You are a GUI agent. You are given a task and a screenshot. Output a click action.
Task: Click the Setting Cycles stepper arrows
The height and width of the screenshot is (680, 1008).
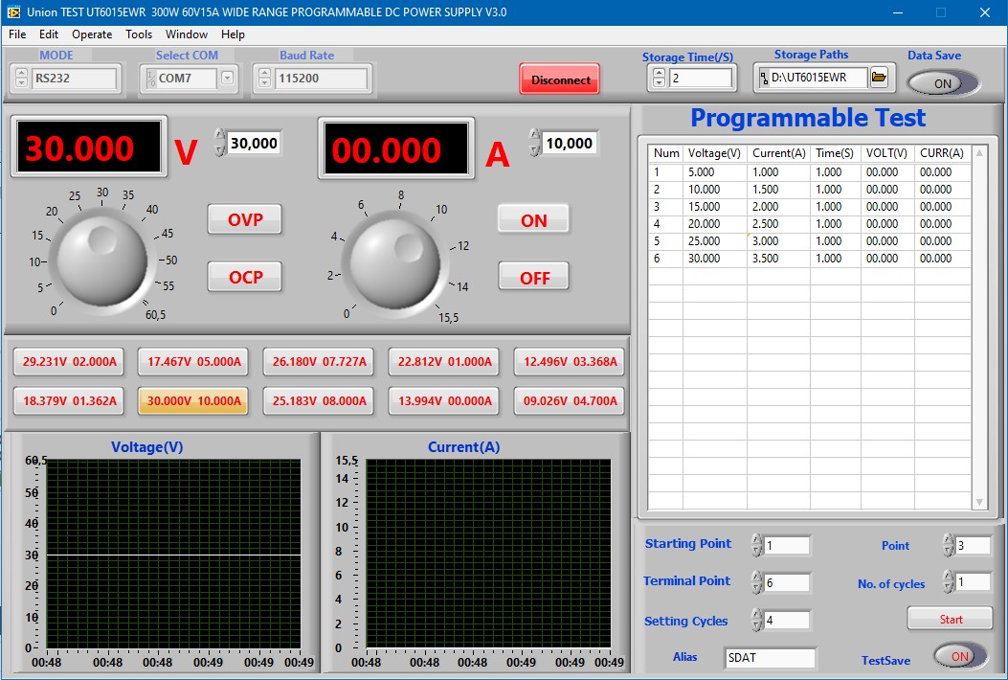(757, 621)
